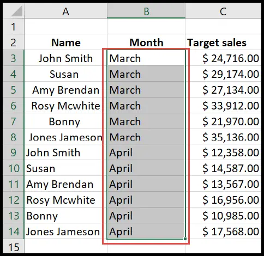Click Bonny cell in row 13
The height and width of the screenshot is (256, 264).
65,216
